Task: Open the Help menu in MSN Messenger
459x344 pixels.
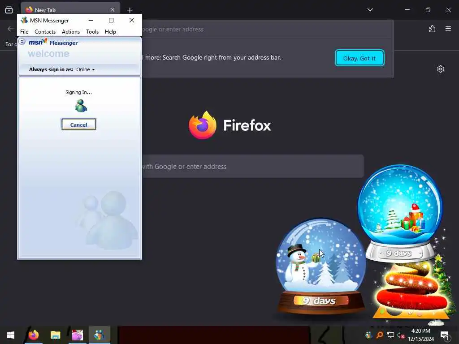Action: 110,32
